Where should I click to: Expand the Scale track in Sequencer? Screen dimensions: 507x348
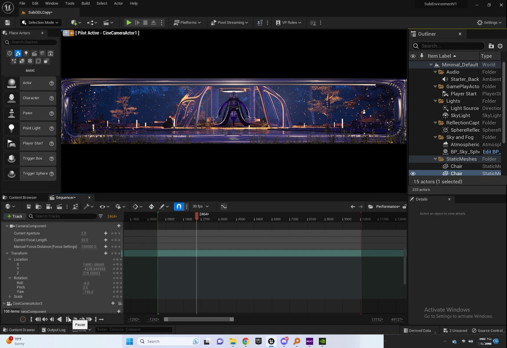[10, 296]
